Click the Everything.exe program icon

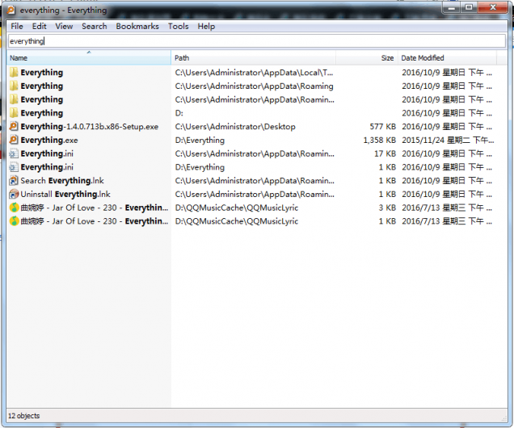[14, 140]
